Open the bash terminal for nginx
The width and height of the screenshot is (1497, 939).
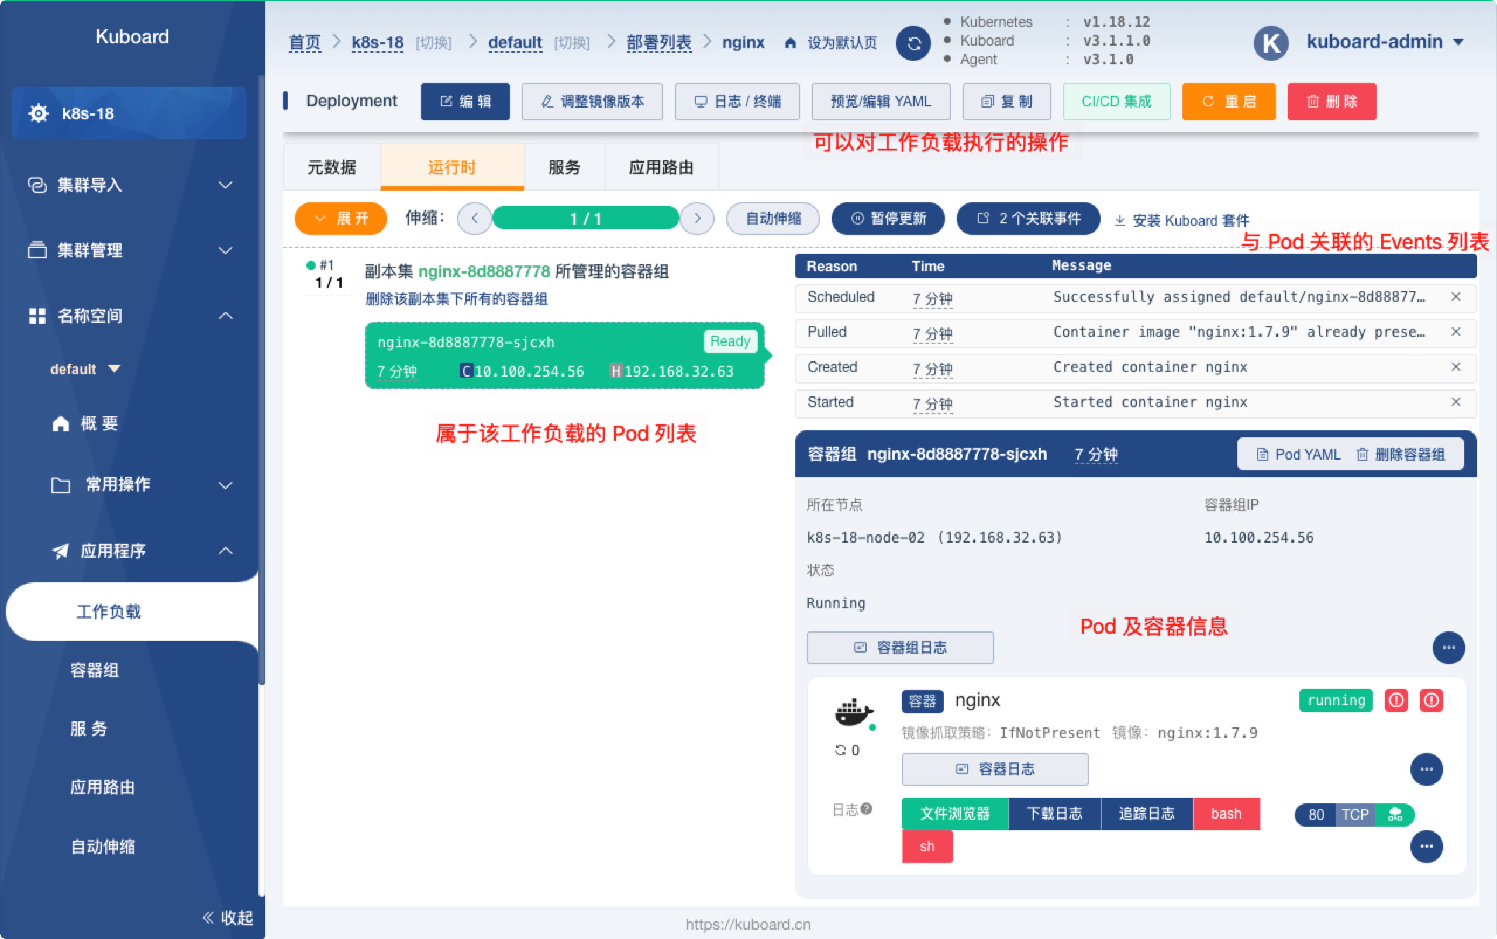(x=1226, y=813)
